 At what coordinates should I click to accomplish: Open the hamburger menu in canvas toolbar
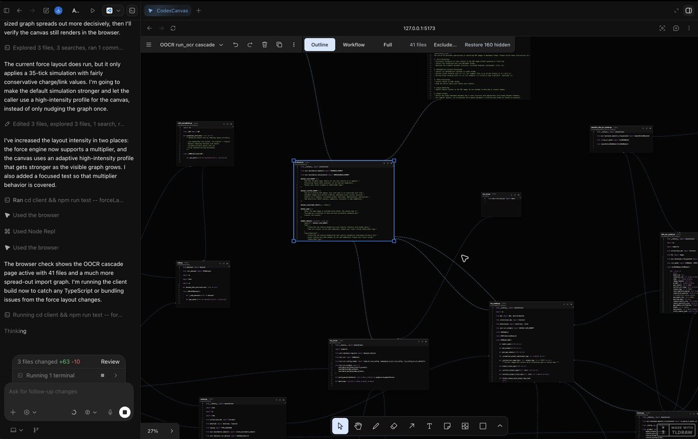click(148, 45)
